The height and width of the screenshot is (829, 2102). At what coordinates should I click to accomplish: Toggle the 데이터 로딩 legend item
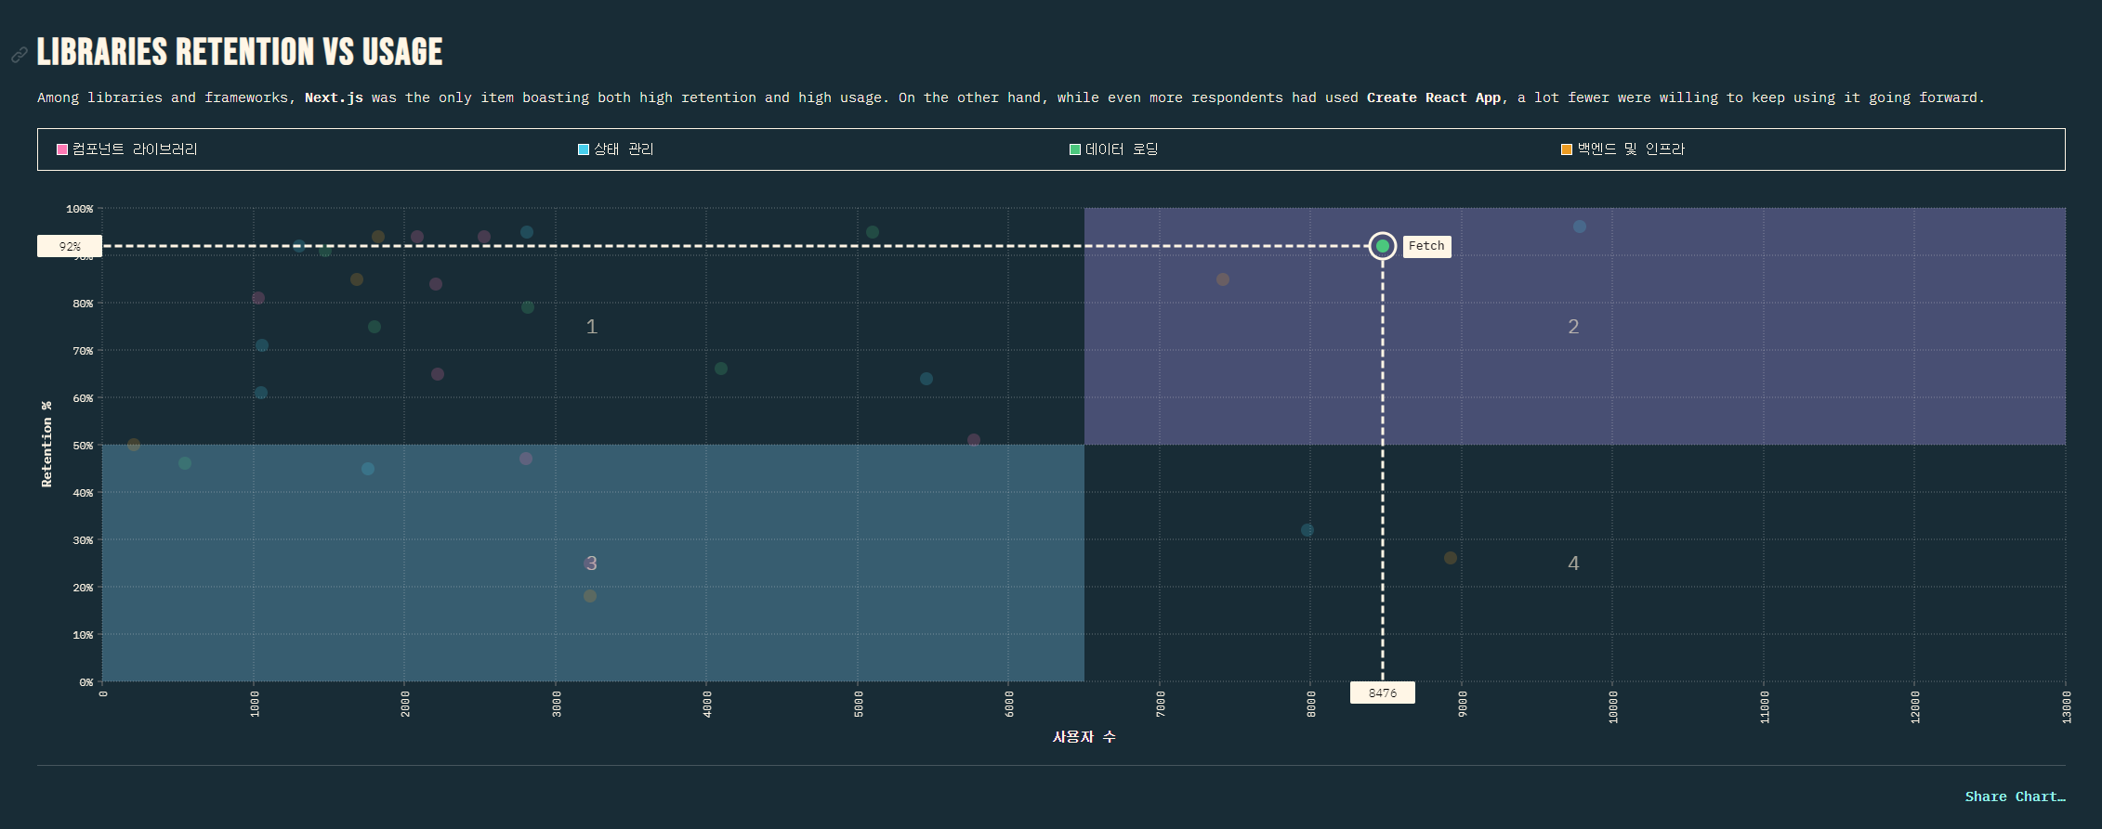1114,149
